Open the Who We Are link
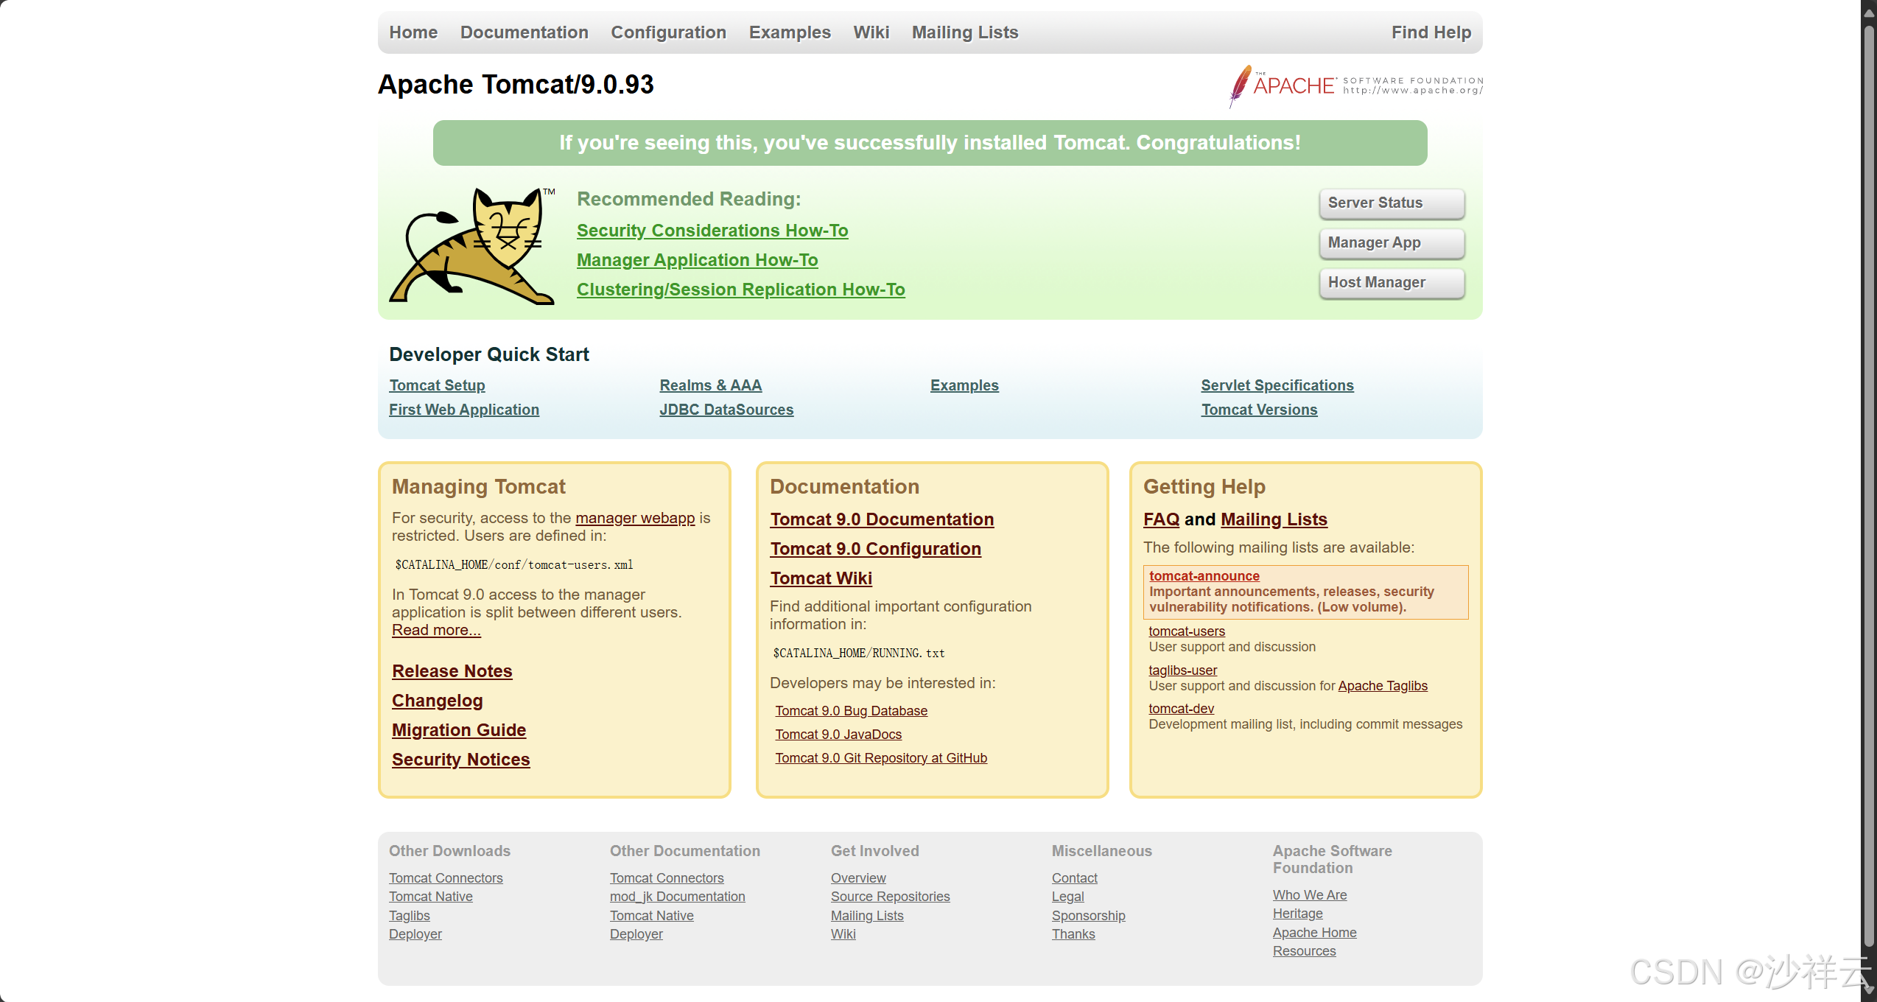The image size is (1877, 1002). (x=1310, y=895)
